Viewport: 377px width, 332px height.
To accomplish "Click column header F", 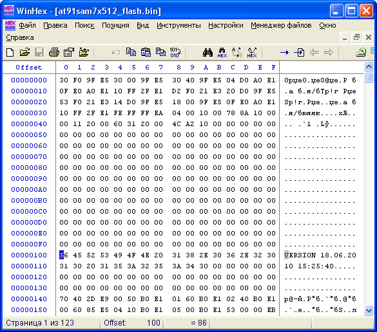I will coord(273,68).
